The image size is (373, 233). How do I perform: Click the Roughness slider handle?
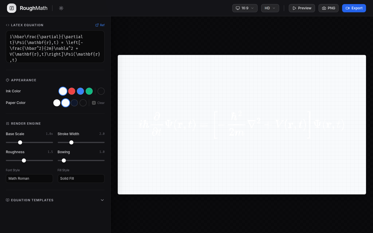tap(24, 160)
